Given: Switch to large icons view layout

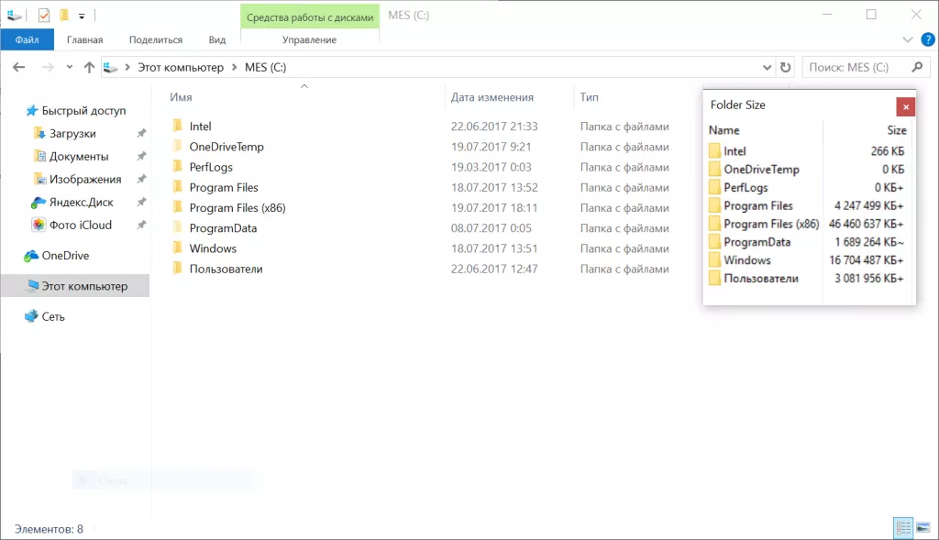Looking at the screenshot, I should pyautogui.click(x=923, y=528).
